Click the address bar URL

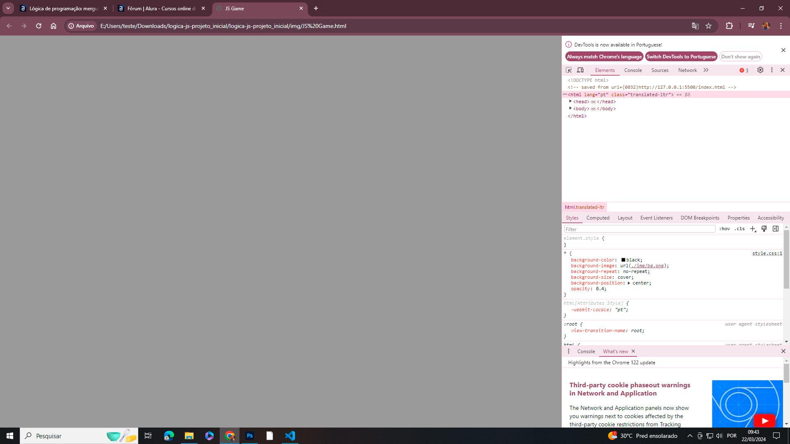pos(223,26)
